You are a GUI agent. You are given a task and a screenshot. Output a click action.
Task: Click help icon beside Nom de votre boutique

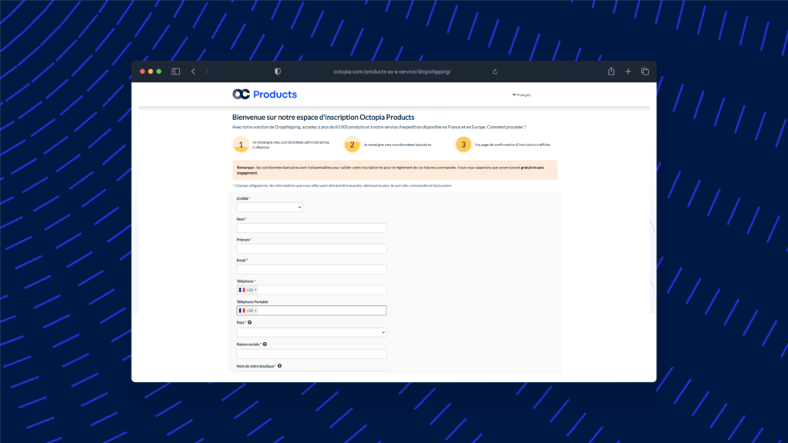[x=279, y=366]
